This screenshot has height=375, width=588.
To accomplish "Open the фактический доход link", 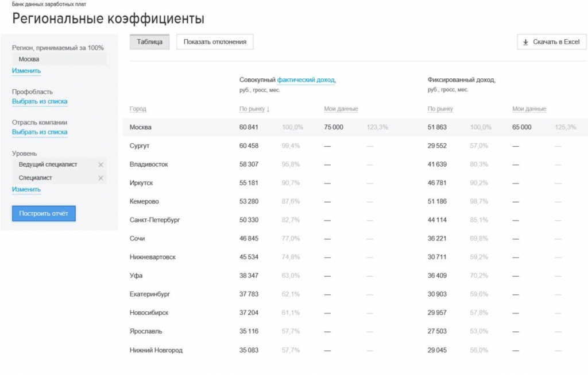I will tap(306, 81).
